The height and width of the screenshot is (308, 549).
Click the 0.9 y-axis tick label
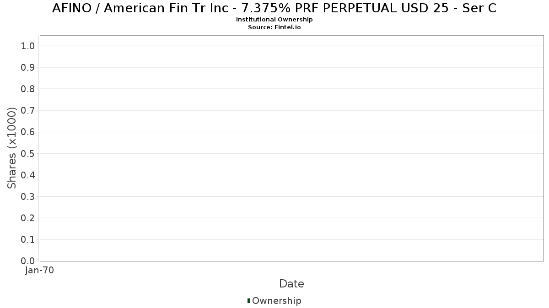pyautogui.click(x=28, y=68)
